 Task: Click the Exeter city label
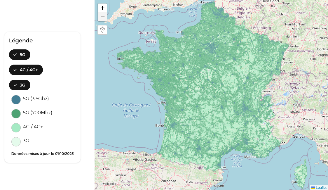point(133,6)
